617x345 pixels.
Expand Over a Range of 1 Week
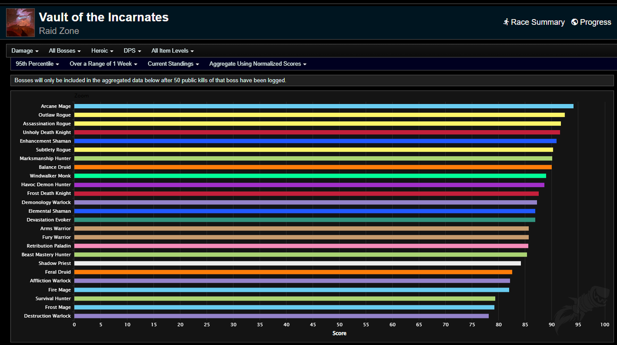click(x=104, y=64)
